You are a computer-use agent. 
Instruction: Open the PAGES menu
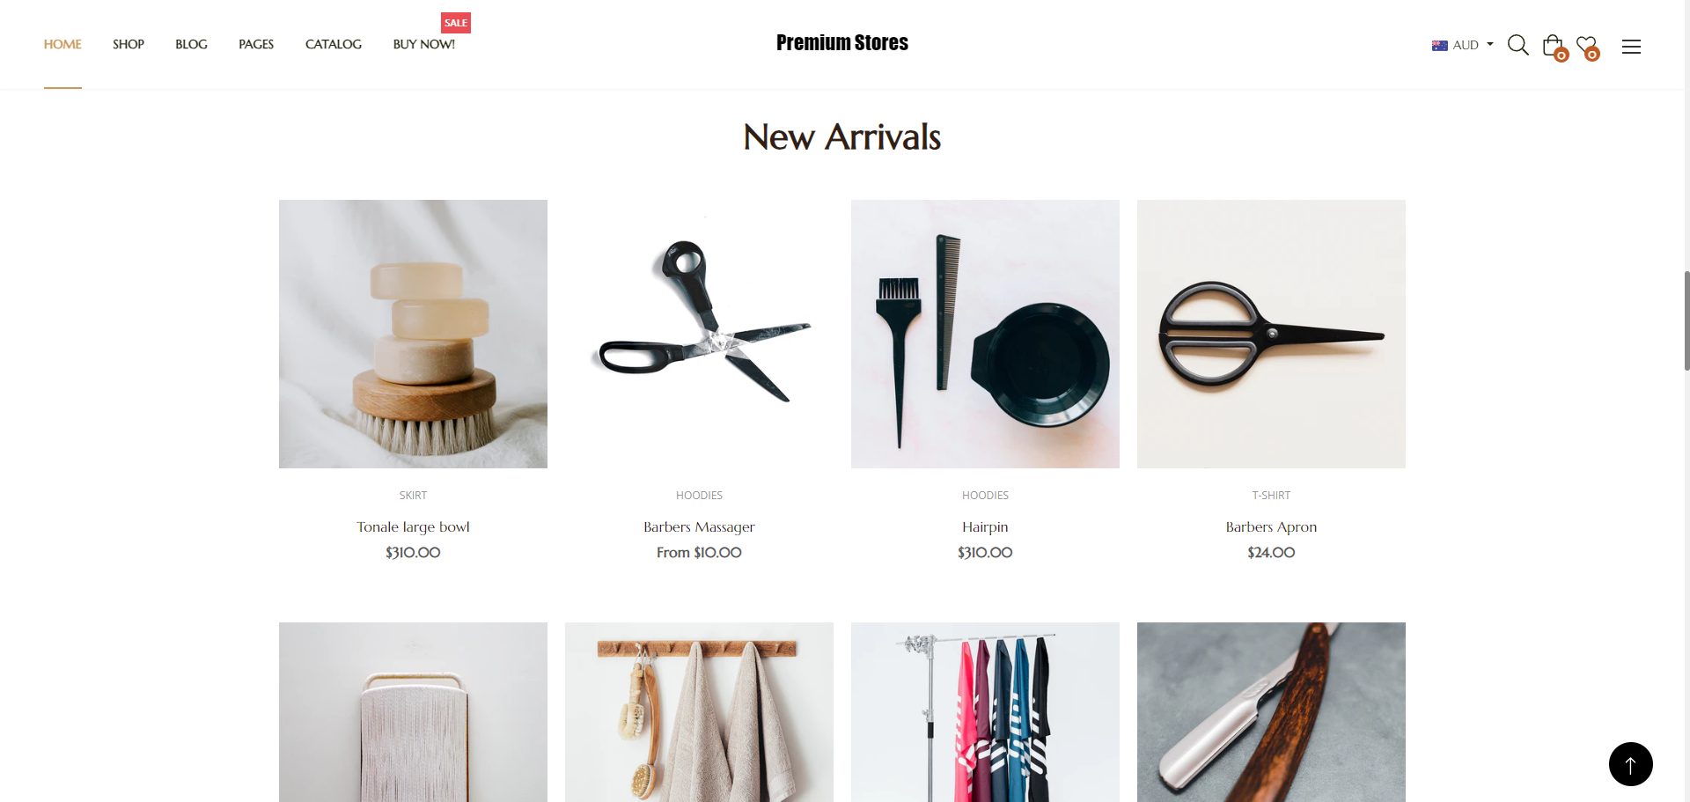(x=256, y=44)
